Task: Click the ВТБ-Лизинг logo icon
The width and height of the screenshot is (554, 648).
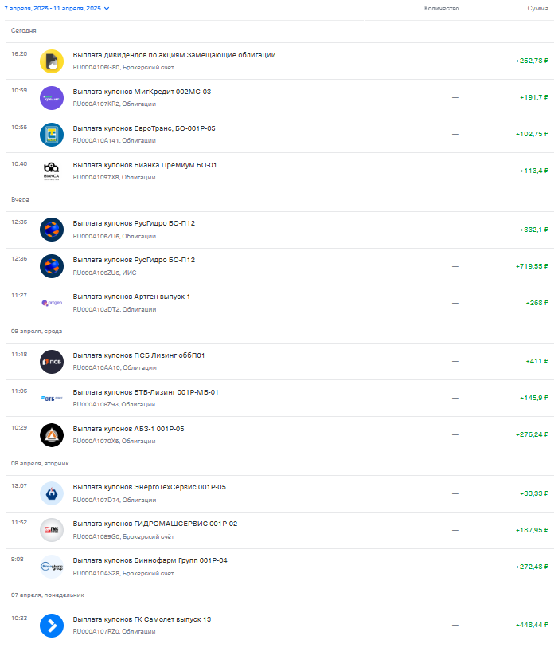Action: (x=52, y=399)
